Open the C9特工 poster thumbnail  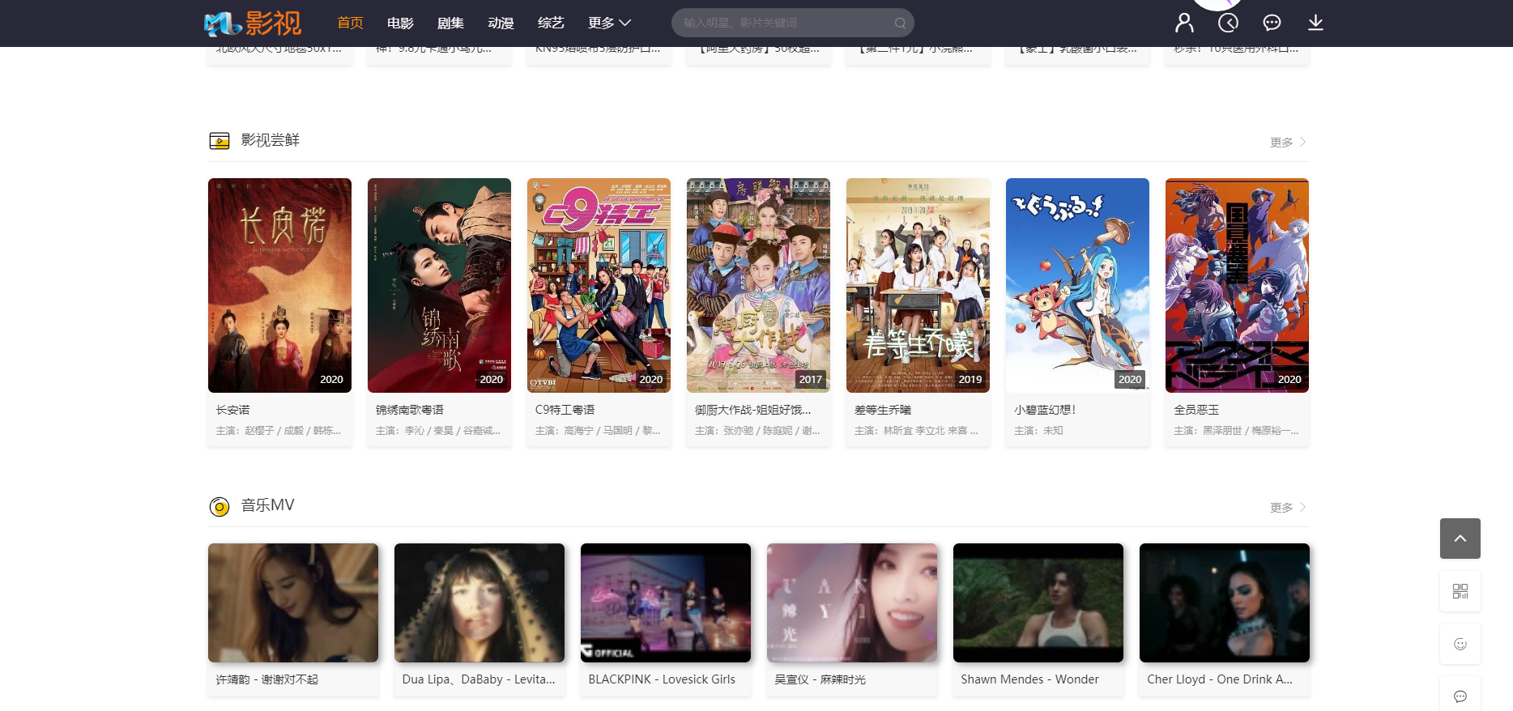pos(599,285)
